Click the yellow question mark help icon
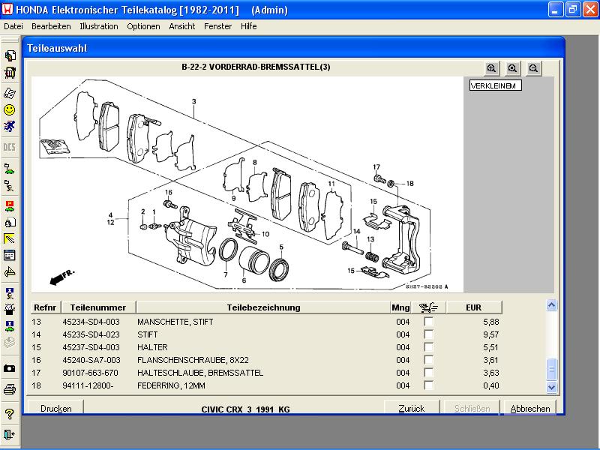The height and width of the screenshot is (450, 600). click(x=10, y=414)
